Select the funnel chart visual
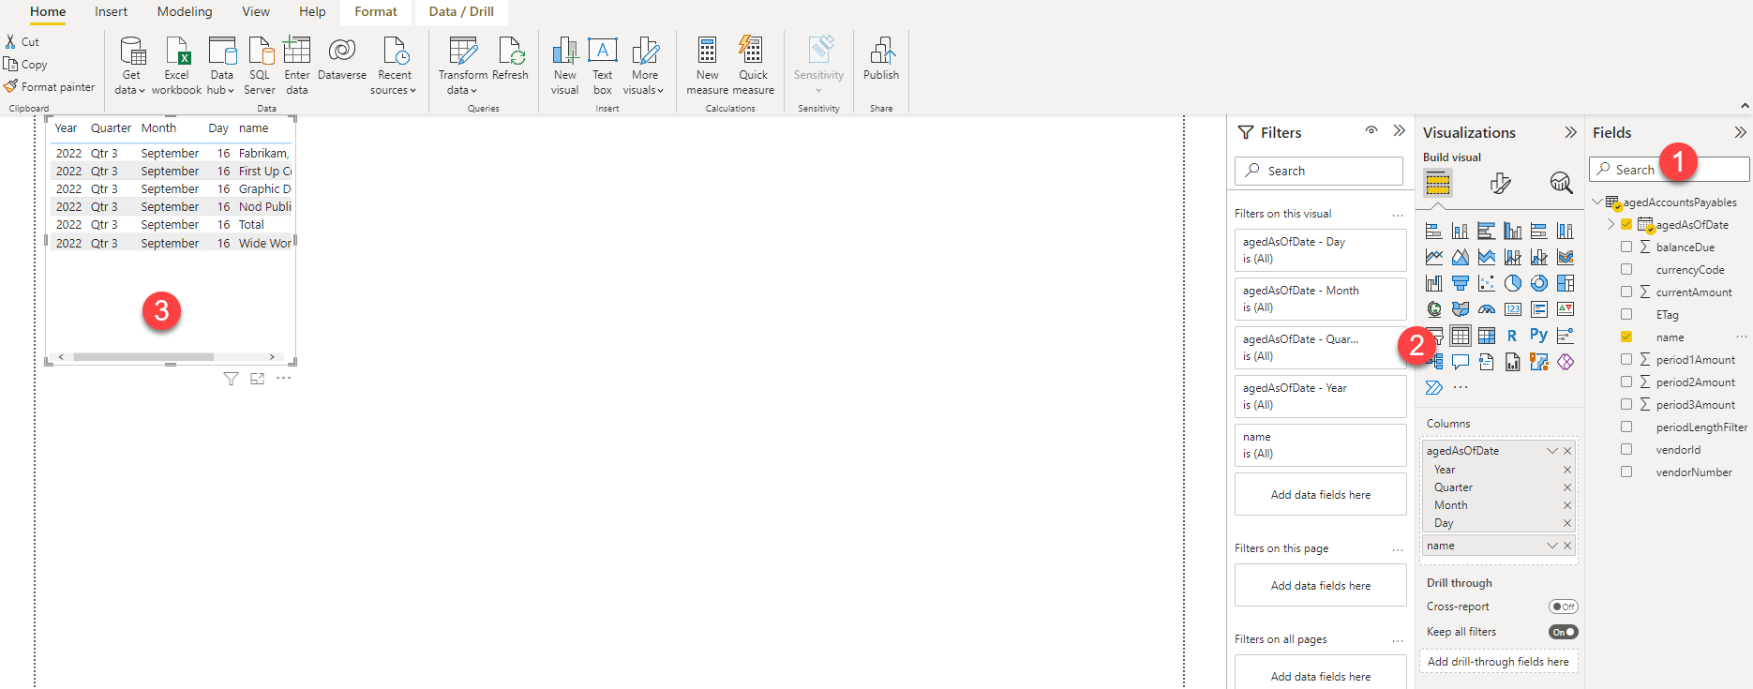 [x=1461, y=283]
